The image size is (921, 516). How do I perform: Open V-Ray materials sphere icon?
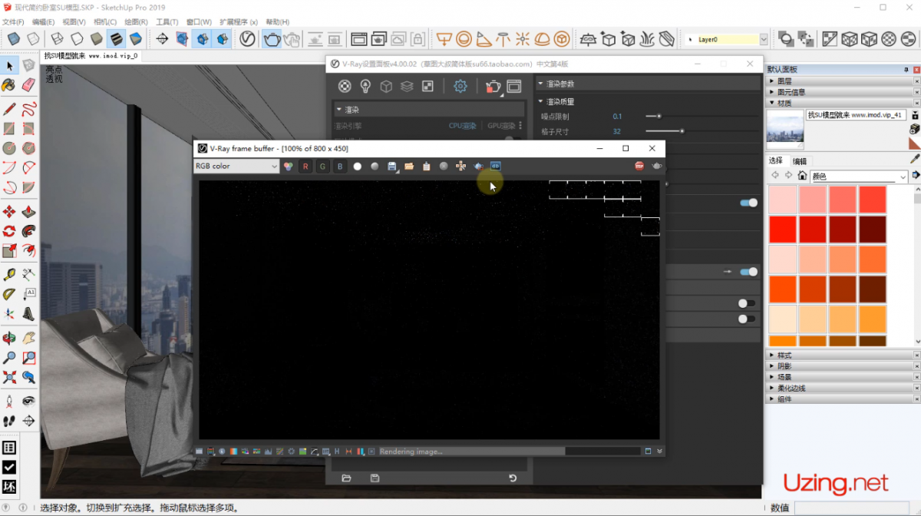[345, 86]
